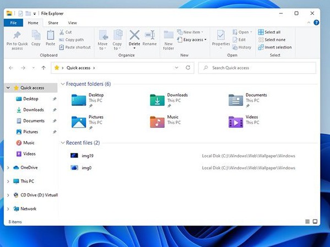Open the Downloads frequent folder
330x247 pixels.
tap(169, 100)
